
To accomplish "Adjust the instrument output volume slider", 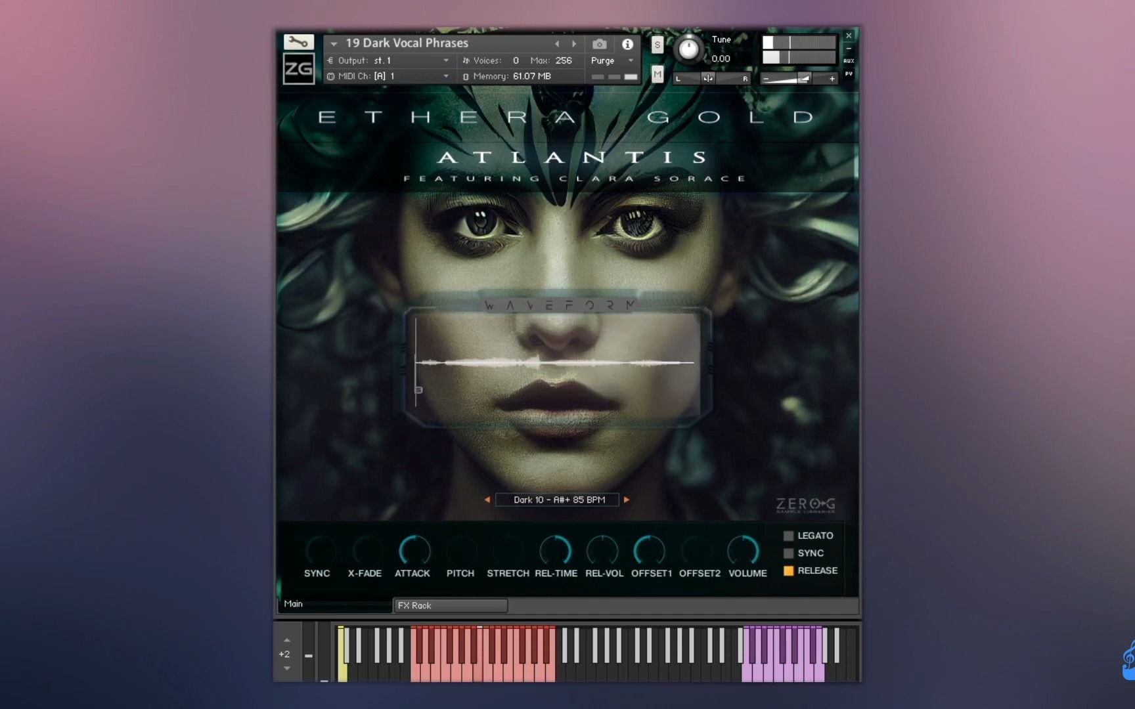I will pos(803,79).
